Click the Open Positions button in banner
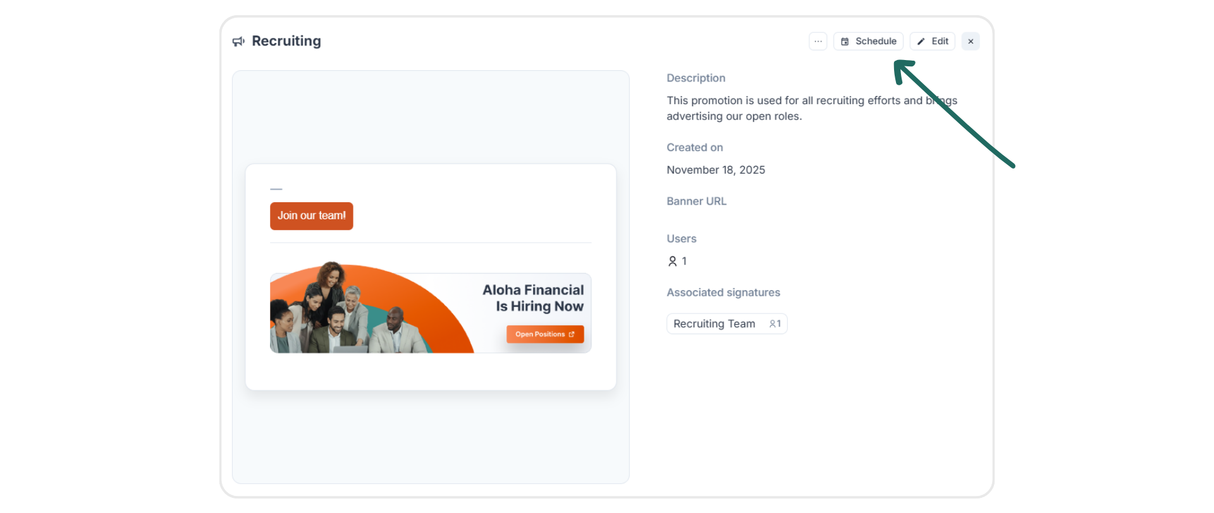1214x513 pixels. tap(545, 334)
